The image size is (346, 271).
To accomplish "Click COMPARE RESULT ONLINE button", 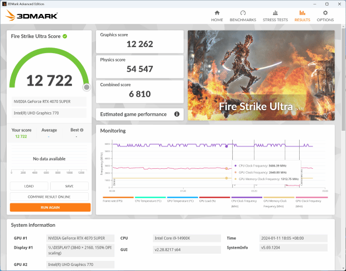I will 49,197.
